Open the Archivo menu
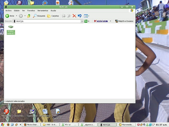This screenshot has height=127, width=169. tap(9, 11)
